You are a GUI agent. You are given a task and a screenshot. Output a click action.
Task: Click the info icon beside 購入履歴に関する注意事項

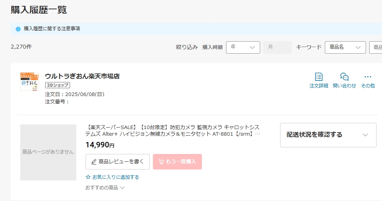[18, 29]
